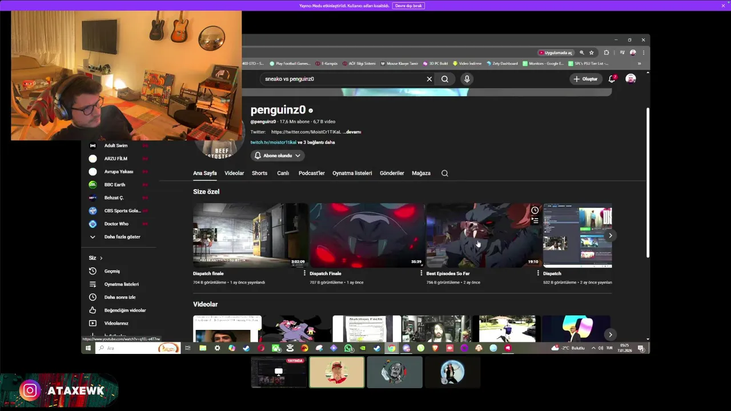
Task: Click Uygulamada aç button in address bar
Action: click(555, 53)
